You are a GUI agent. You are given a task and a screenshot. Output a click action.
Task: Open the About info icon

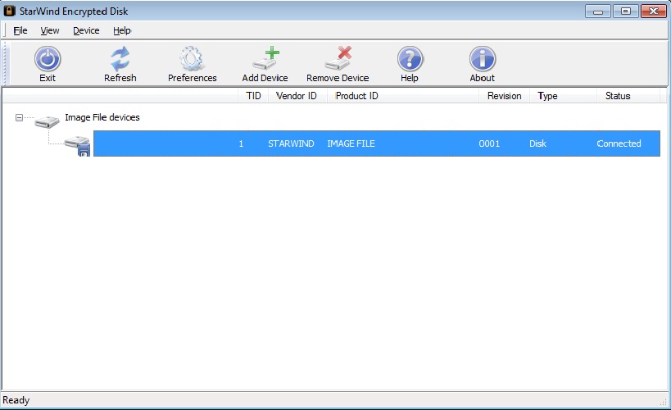[483, 59]
